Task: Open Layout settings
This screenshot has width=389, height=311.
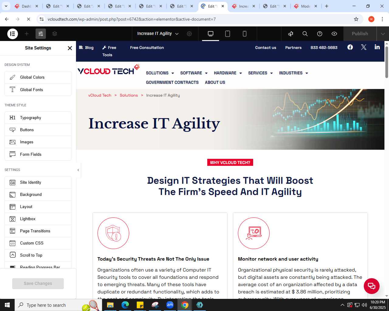Action: 38,207
